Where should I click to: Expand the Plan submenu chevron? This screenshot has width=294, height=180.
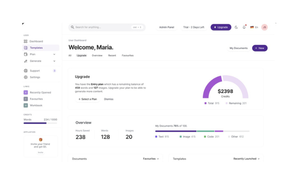click(54, 55)
